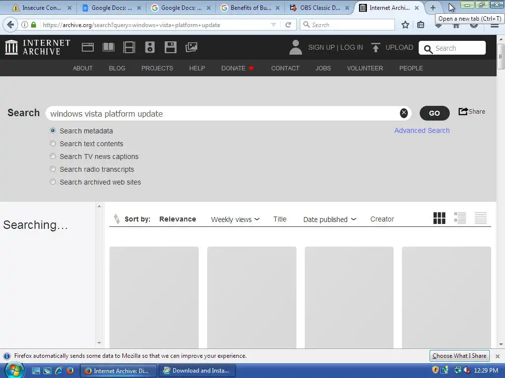Open the BLOG menu item

coord(117,68)
